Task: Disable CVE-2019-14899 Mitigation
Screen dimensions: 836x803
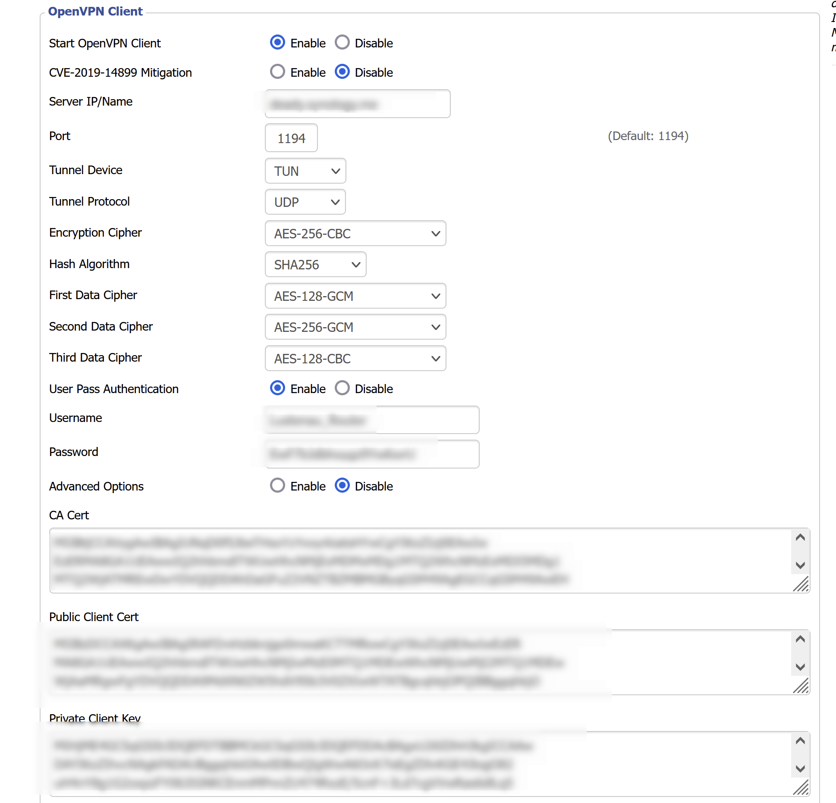Action: click(342, 72)
